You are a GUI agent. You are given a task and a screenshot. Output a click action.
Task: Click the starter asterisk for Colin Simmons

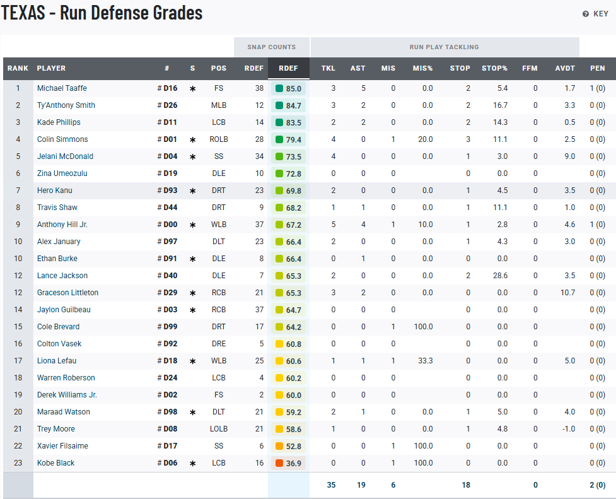tap(192, 140)
